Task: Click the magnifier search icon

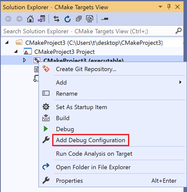Action: [x=178, y=31]
